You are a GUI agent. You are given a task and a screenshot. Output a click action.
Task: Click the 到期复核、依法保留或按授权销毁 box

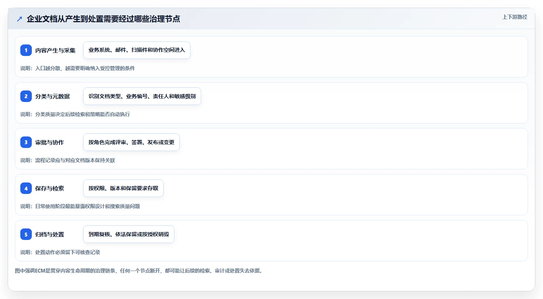point(129,234)
